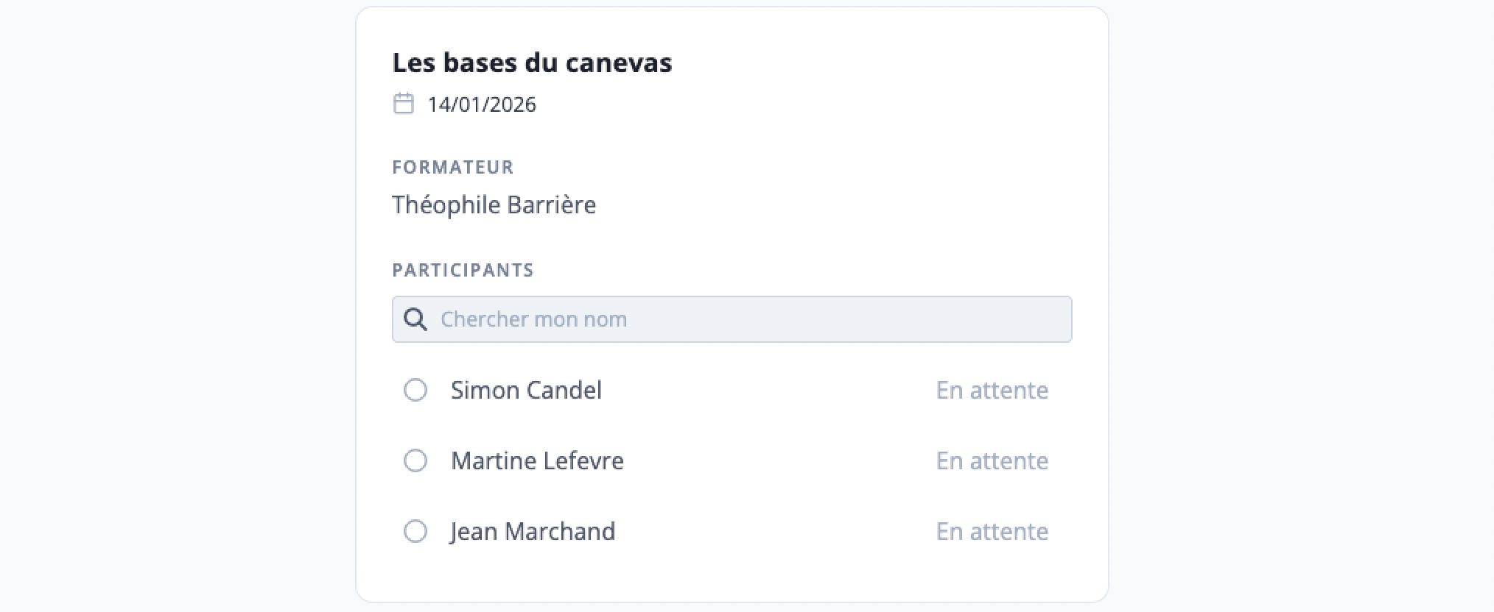Image resolution: width=1494 pixels, height=612 pixels.
Task: Click the magnifying glass search icon
Action: point(415,319)
